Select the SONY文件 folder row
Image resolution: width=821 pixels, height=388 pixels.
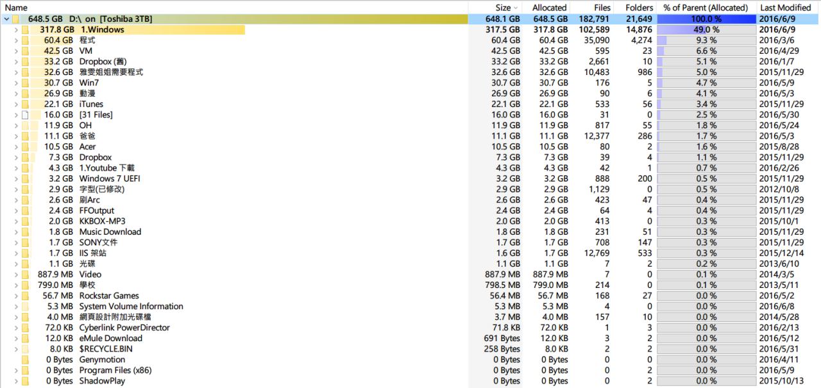pos(410,242)
